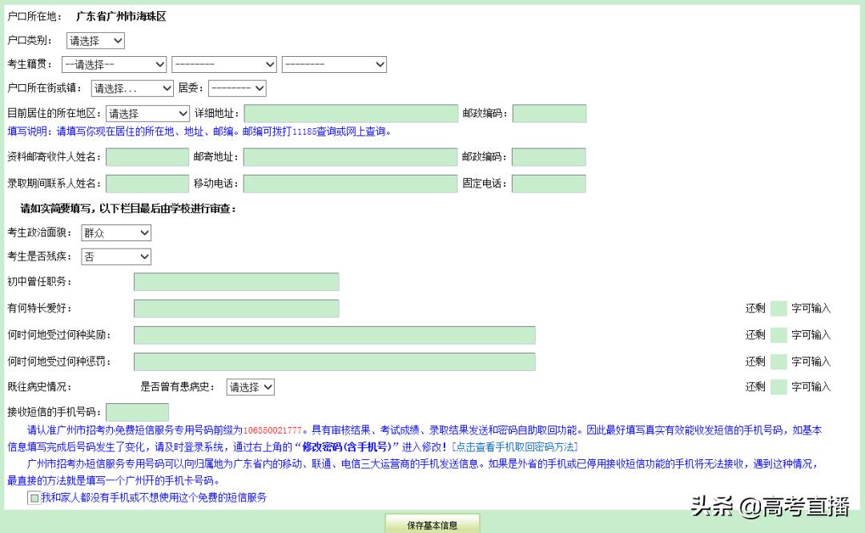
Task: Open the 户口类别 dropdown
Action: (95, 40)
